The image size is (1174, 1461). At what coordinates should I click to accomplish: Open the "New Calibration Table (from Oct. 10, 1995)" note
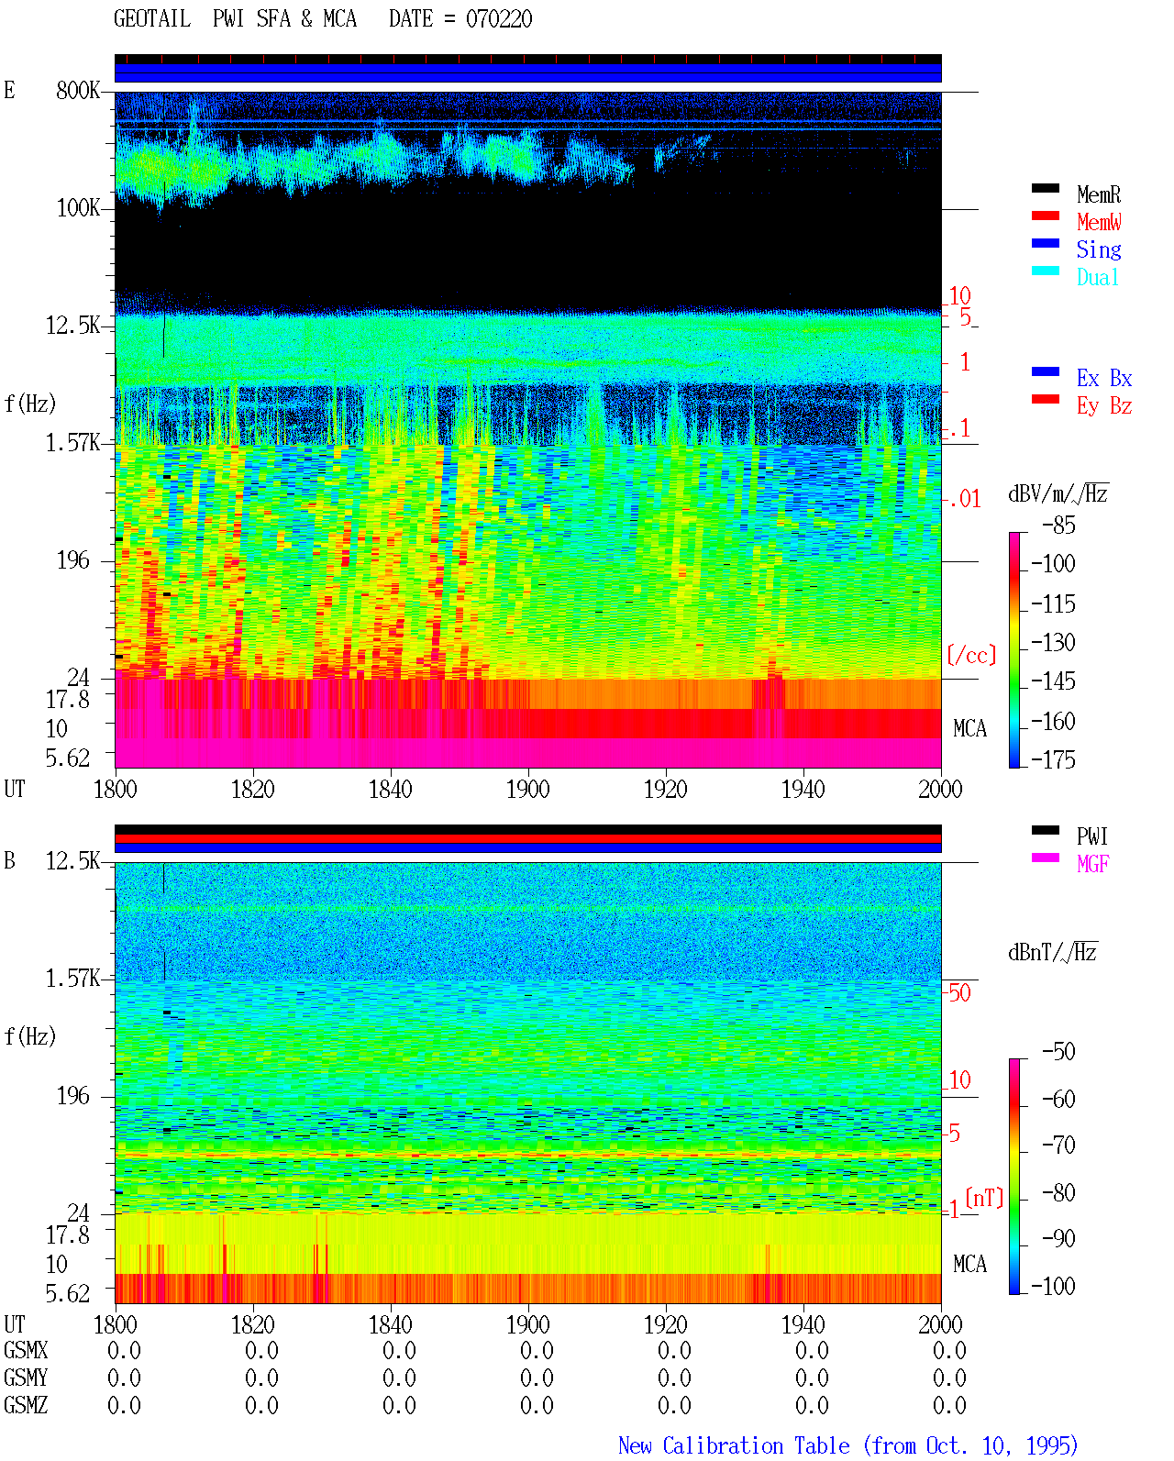pyautogui.click(x=848, y=1446)
